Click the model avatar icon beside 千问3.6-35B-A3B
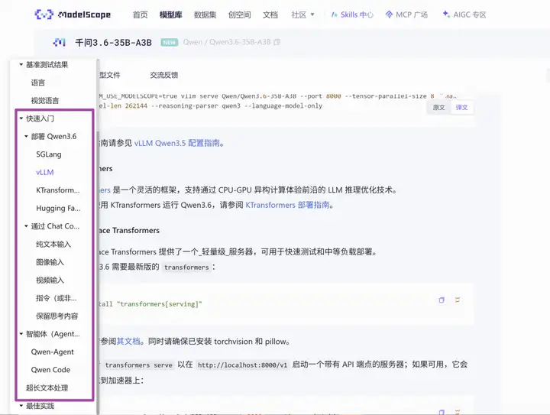Screen dimensions: 550x415 pos(60,43)
